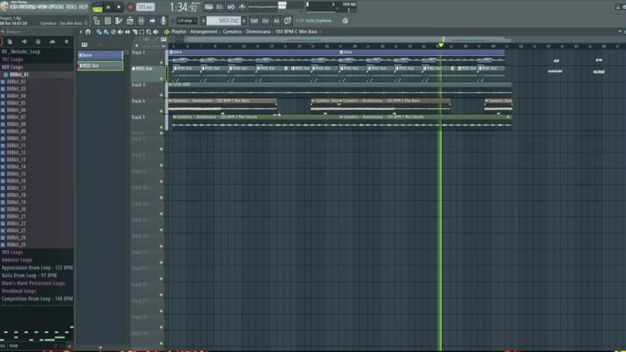Image resolution: width=626 pixels, height=352 pixels.
Task: Click piano keys icon in pattern picker
Action: (x=84, y=44)
